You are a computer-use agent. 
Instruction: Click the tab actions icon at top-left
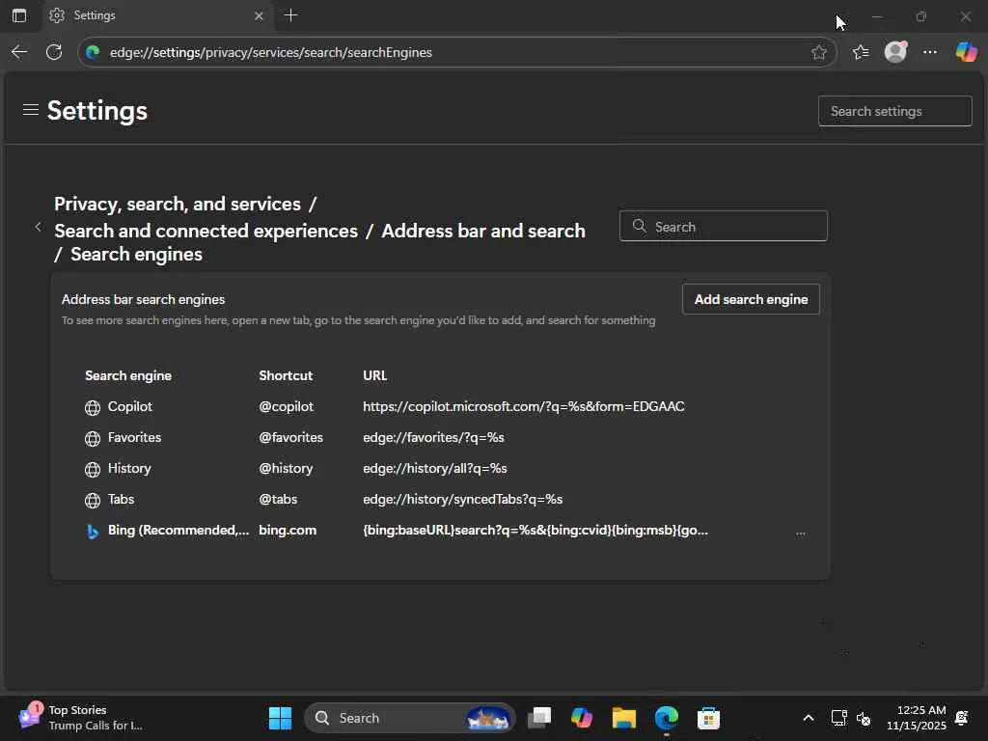19,15
